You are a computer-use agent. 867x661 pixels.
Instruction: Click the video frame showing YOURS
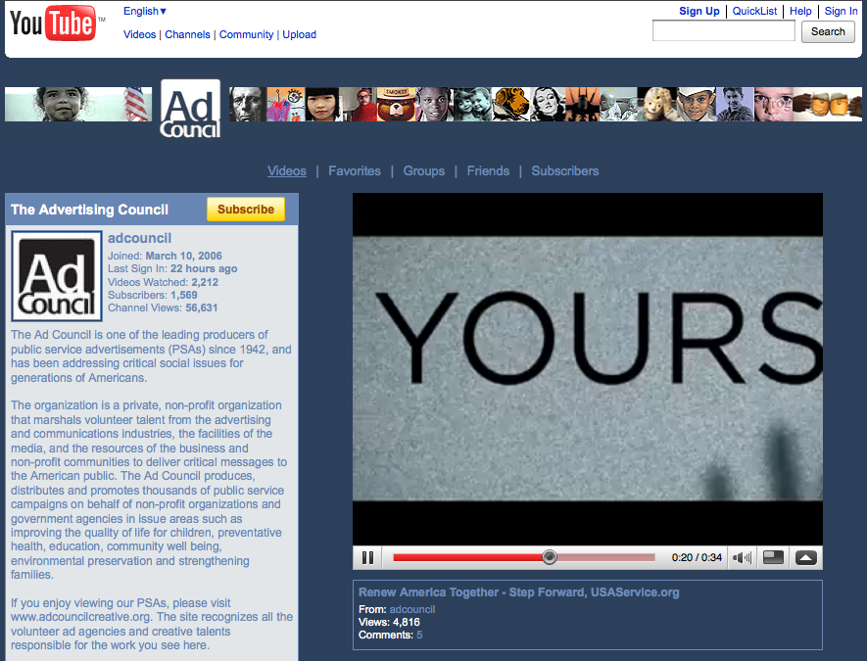coord(587,368)
